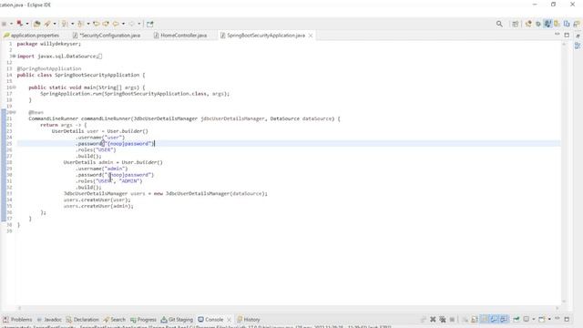Click the previous annotation toolbar icon

click(80, 24)
